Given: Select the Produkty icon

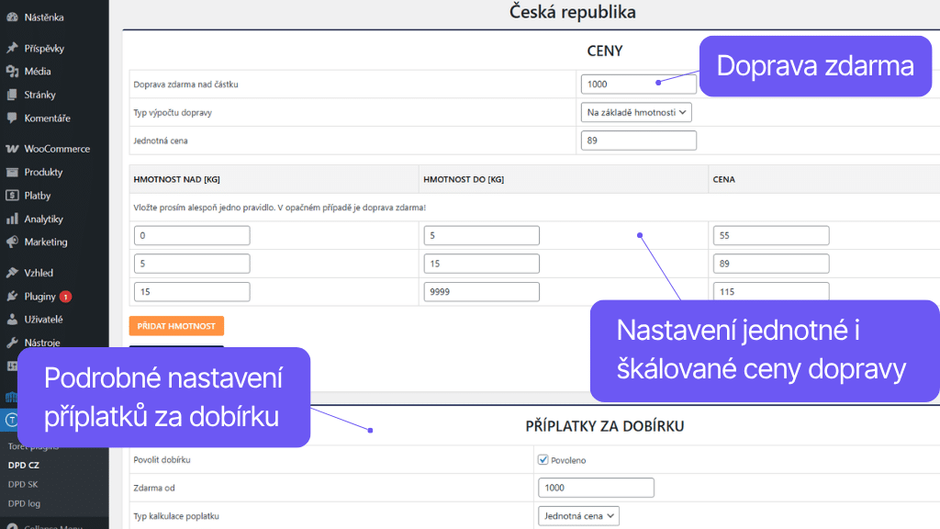Looking at the screenshot, I should [13, 172].
